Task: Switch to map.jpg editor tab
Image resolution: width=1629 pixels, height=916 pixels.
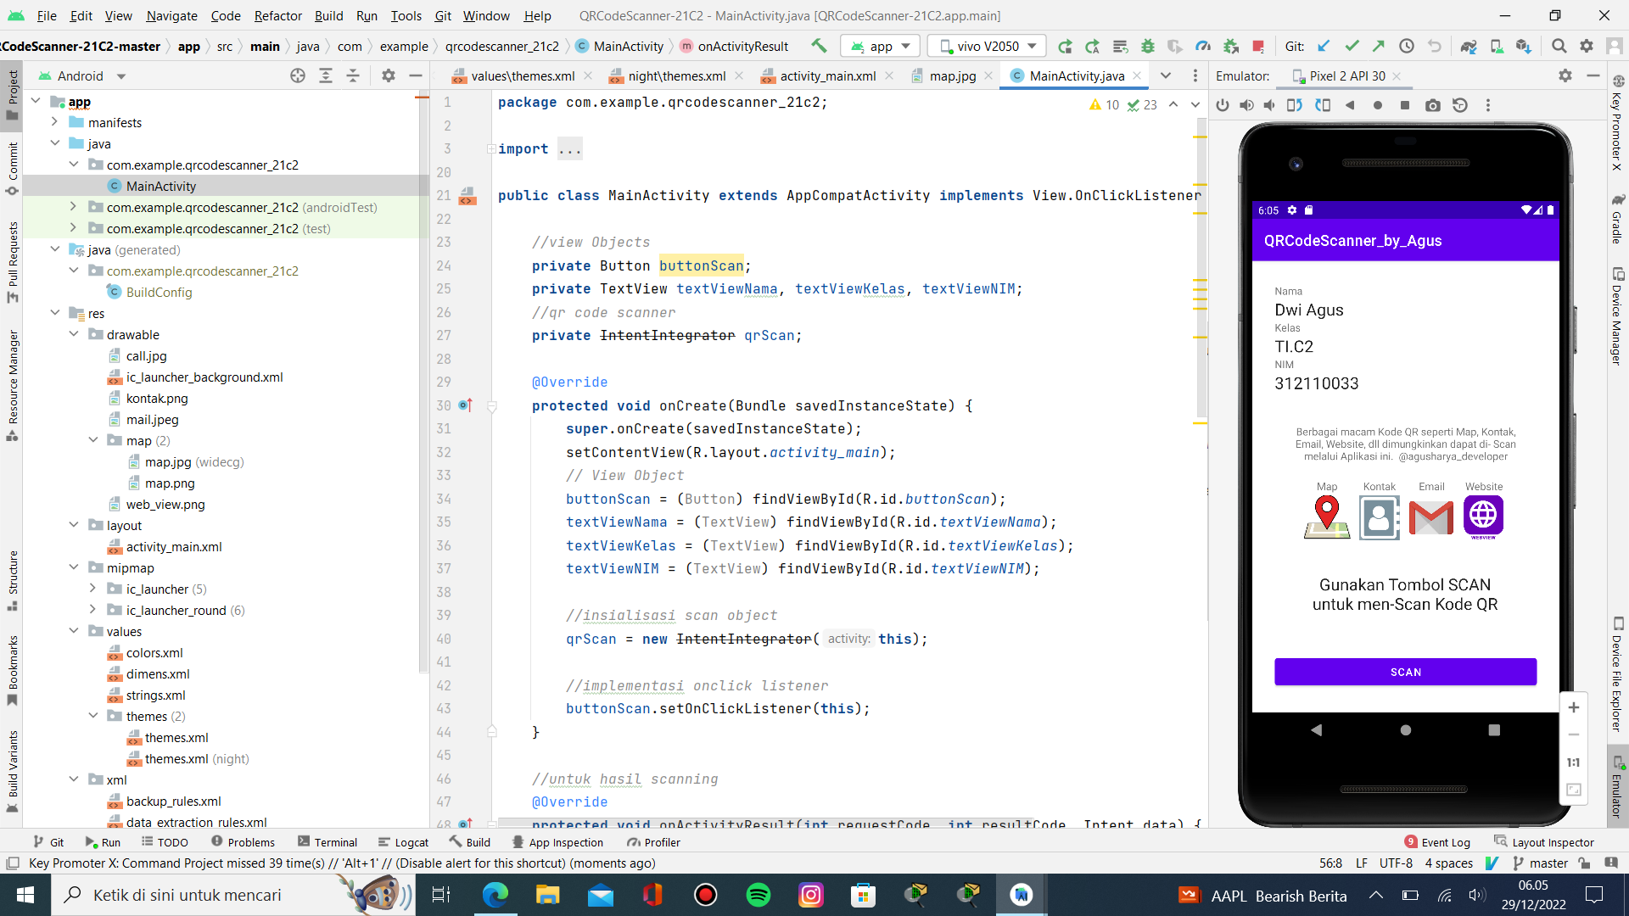Action: pyautogui.click(x=952, y=75)
